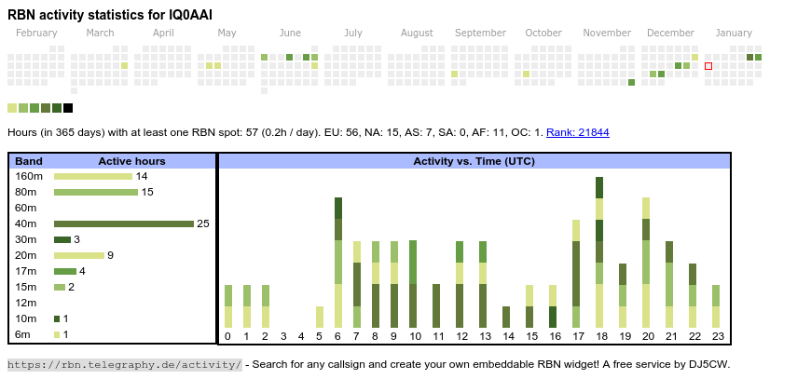Viewport: 811px width, 379px height.
Task: Click the 80m band bar
Action: tap(96, 192)
